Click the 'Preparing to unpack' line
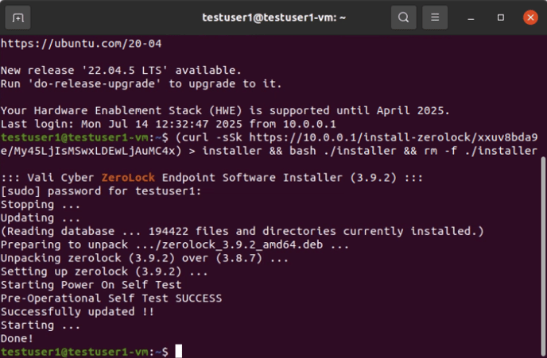This screenshot has height=358, width=547. point(175,244)
